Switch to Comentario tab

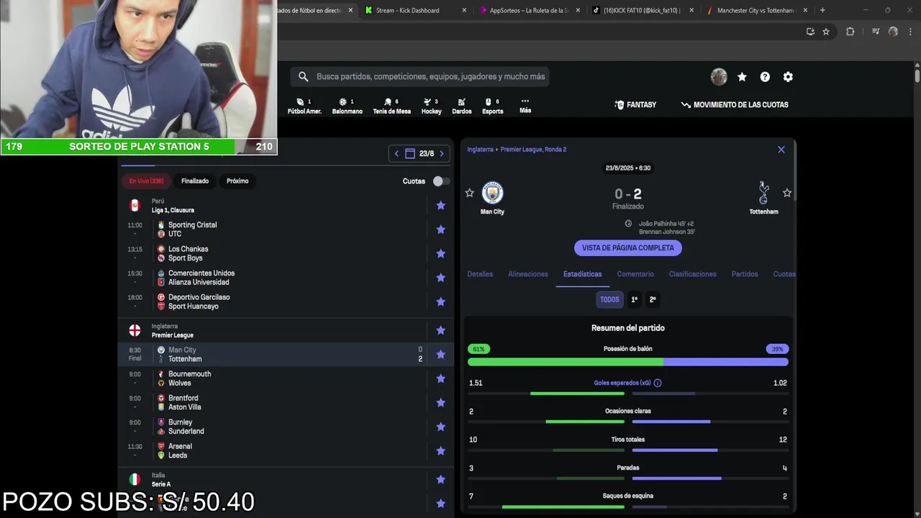point(635,274)
